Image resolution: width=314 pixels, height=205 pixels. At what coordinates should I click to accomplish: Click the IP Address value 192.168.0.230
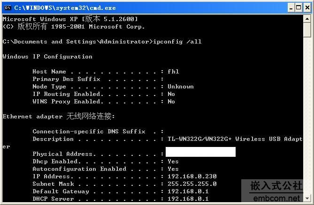(192, 176)
